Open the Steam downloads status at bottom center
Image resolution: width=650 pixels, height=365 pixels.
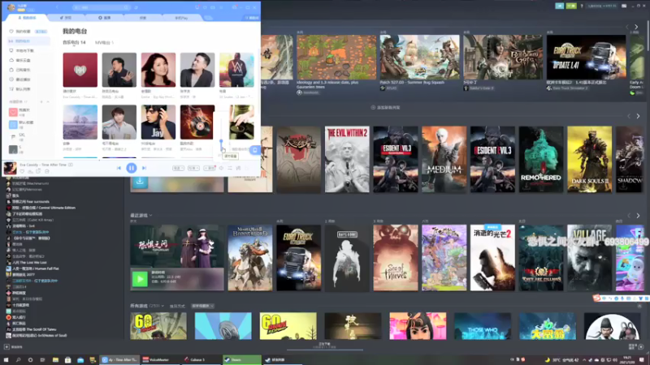pyautogui.click(x=324, y=346)
